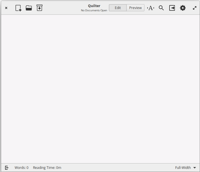Click the export document icon
Image resolution: width=200 pixels, height=172 pixels.
172,8
